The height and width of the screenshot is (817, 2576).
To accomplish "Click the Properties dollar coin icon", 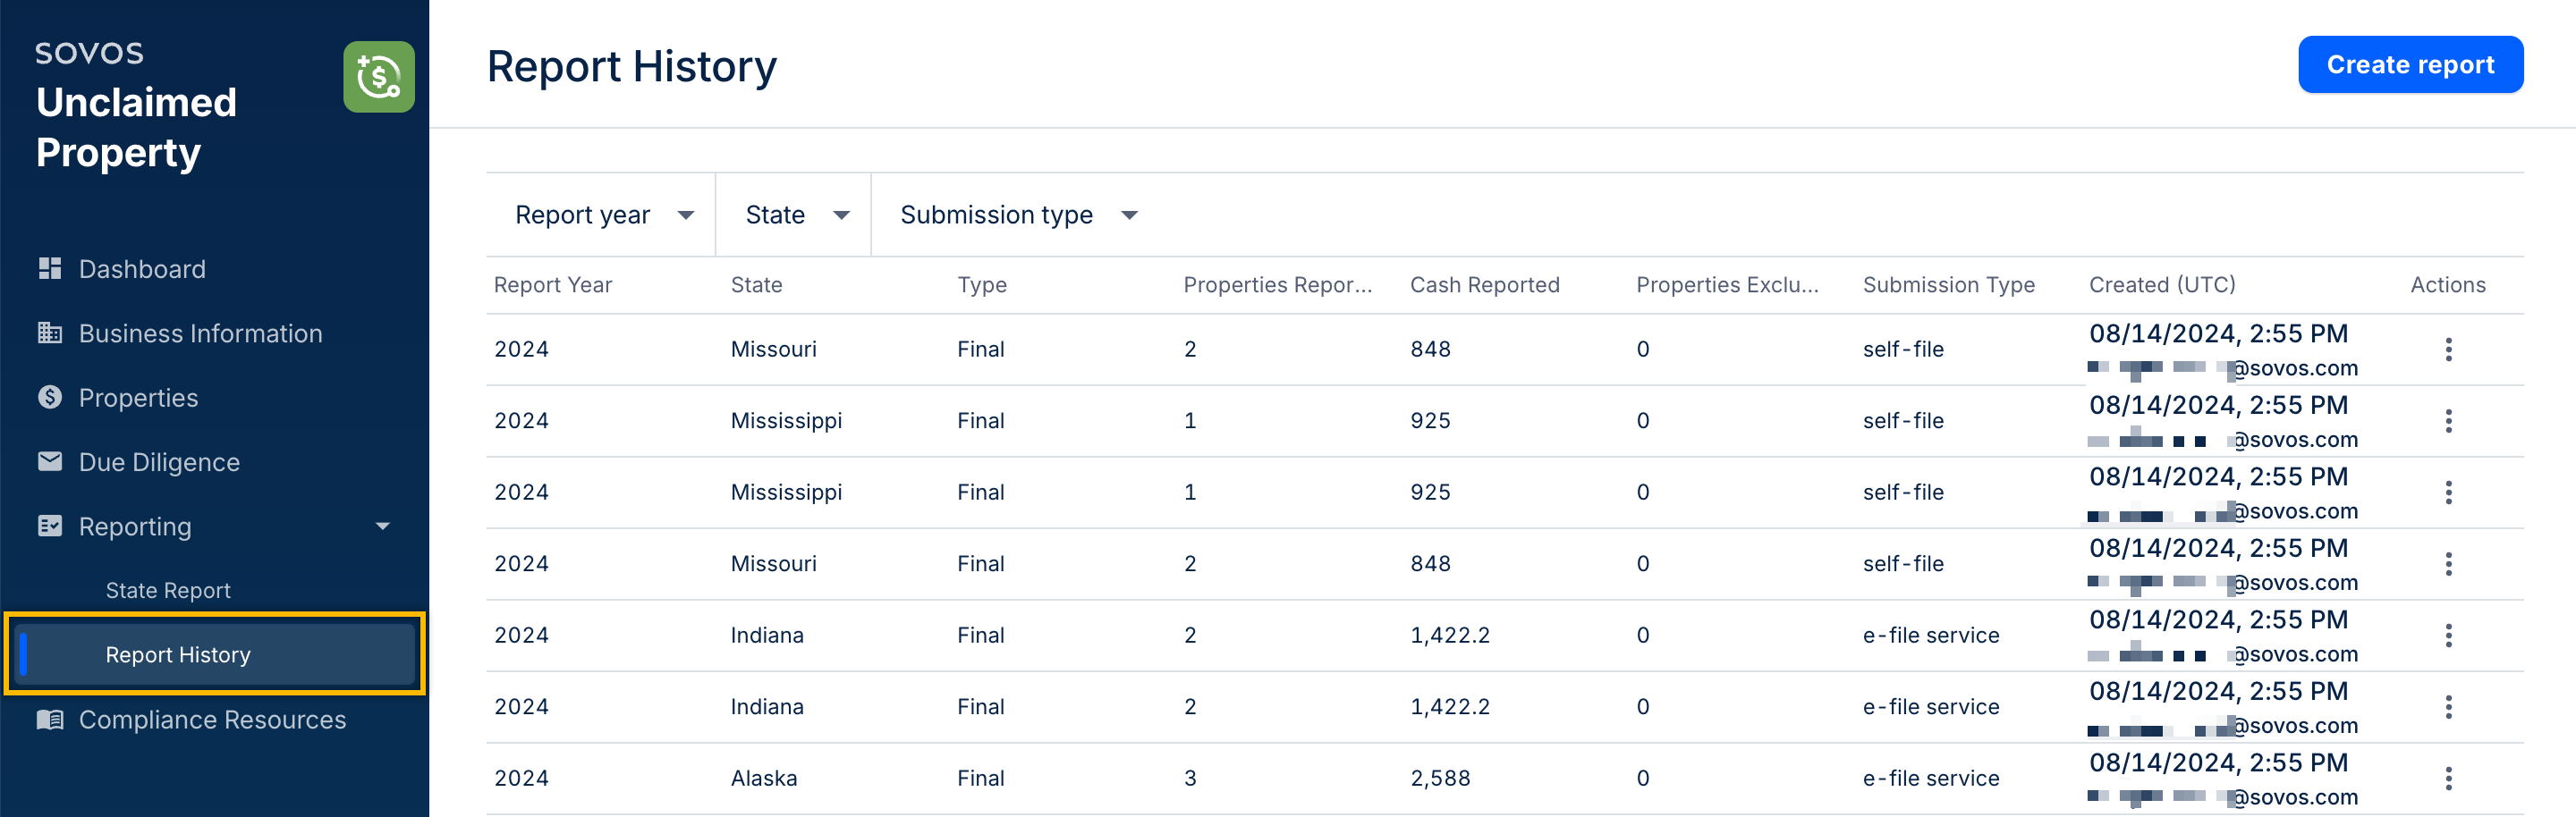I will (49, 398).
